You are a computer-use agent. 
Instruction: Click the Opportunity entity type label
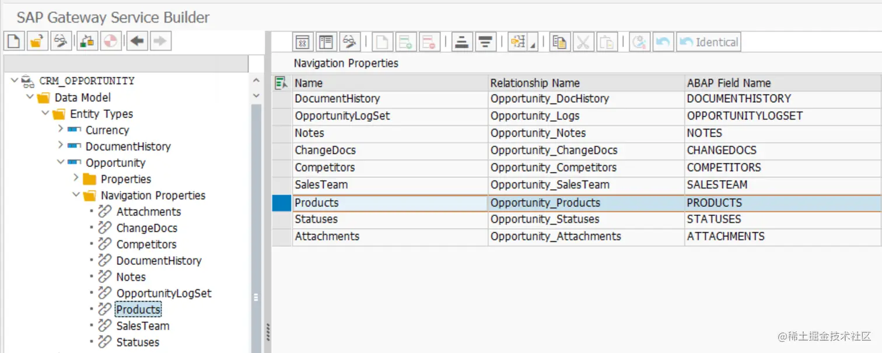[116, 162]
